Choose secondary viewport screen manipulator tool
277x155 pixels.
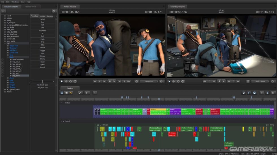point(183,81)
